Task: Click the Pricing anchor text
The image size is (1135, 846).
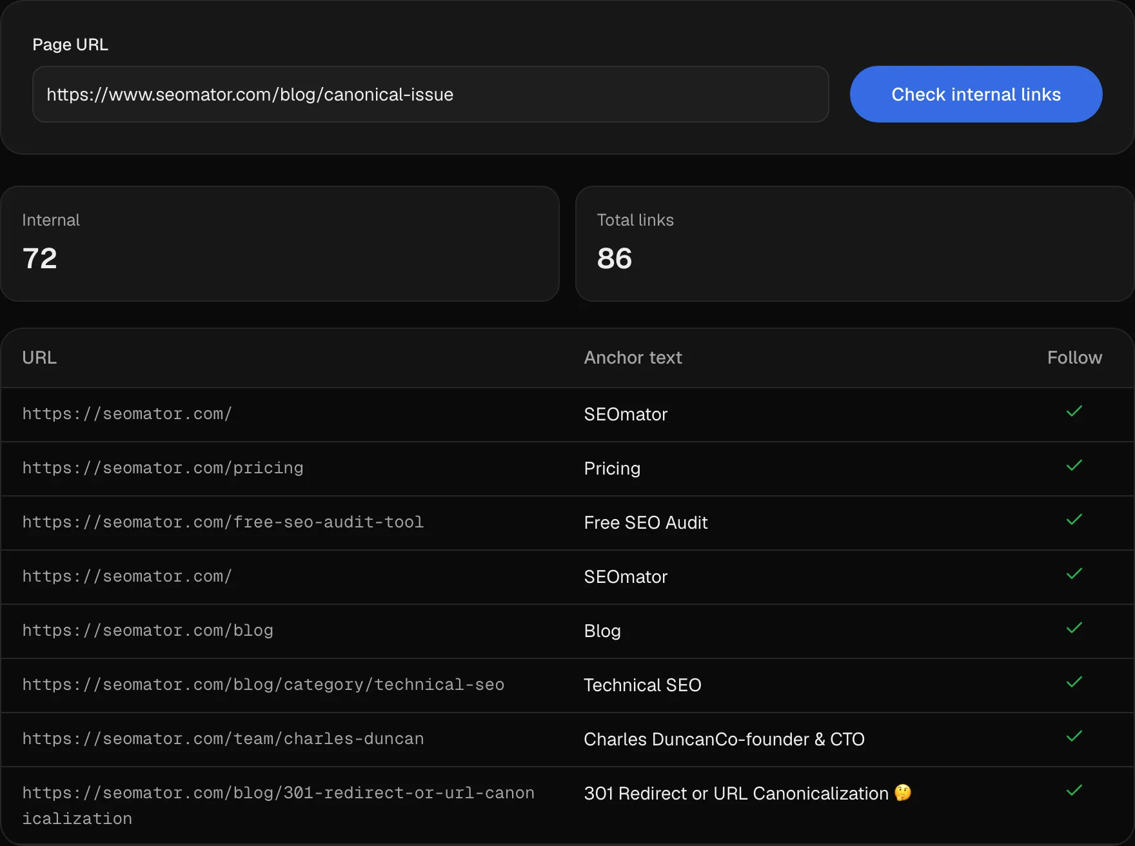Action: coord(612,469)
